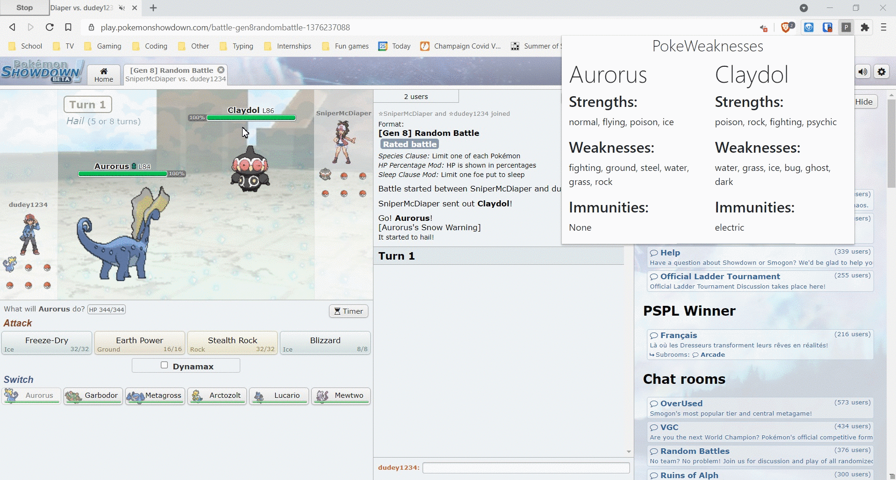Open the Coding bookmarks folder

(x=150, y=46)
